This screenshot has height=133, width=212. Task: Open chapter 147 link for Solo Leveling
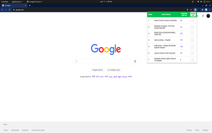pyautogui.click(x=181, y=40)
